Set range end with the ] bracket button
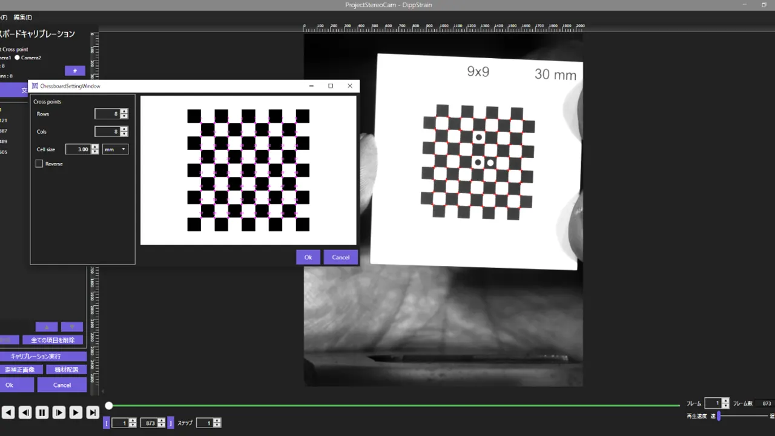 tap(171, 423)
